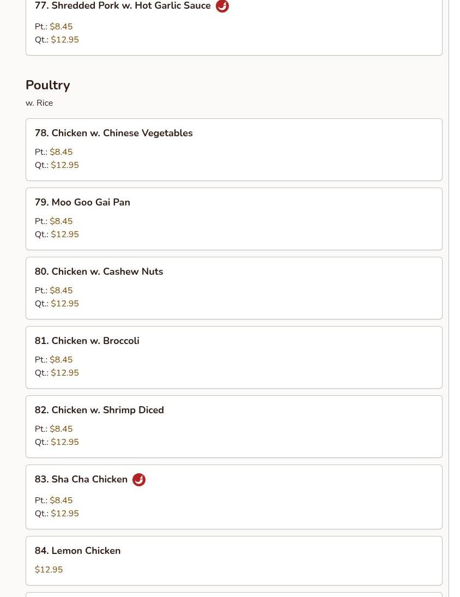The height and width of the screenshot is (597, 460).
Task: Click the spicy icon beside Sha Cha Chicken
Action: (x=139, y=480)
